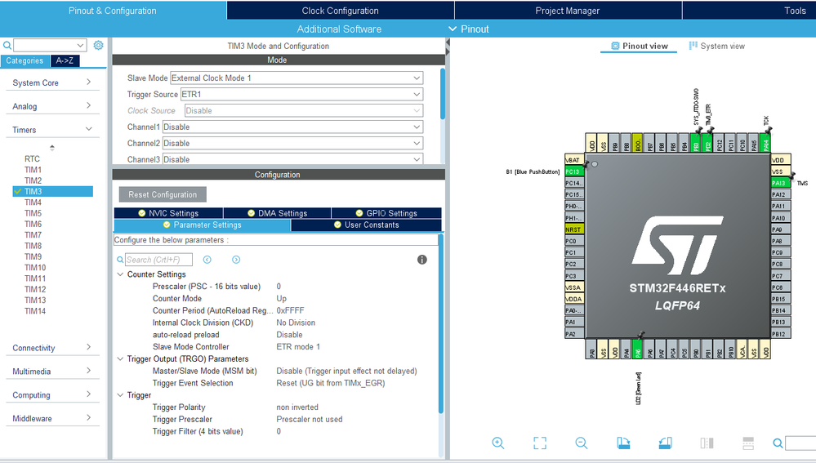Open Channel1 dropdown
The width and height of the screenshot is (816, 463).
pyautogui.click(x=292, y=127)
